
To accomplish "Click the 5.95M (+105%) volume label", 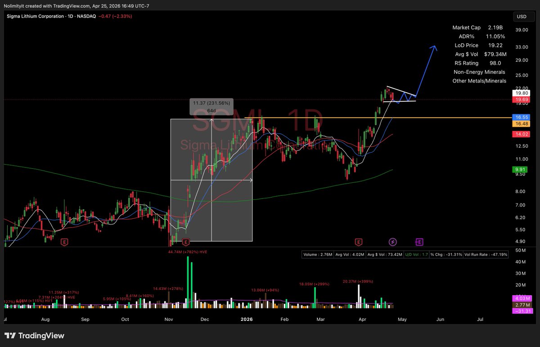I will (116, 299).
